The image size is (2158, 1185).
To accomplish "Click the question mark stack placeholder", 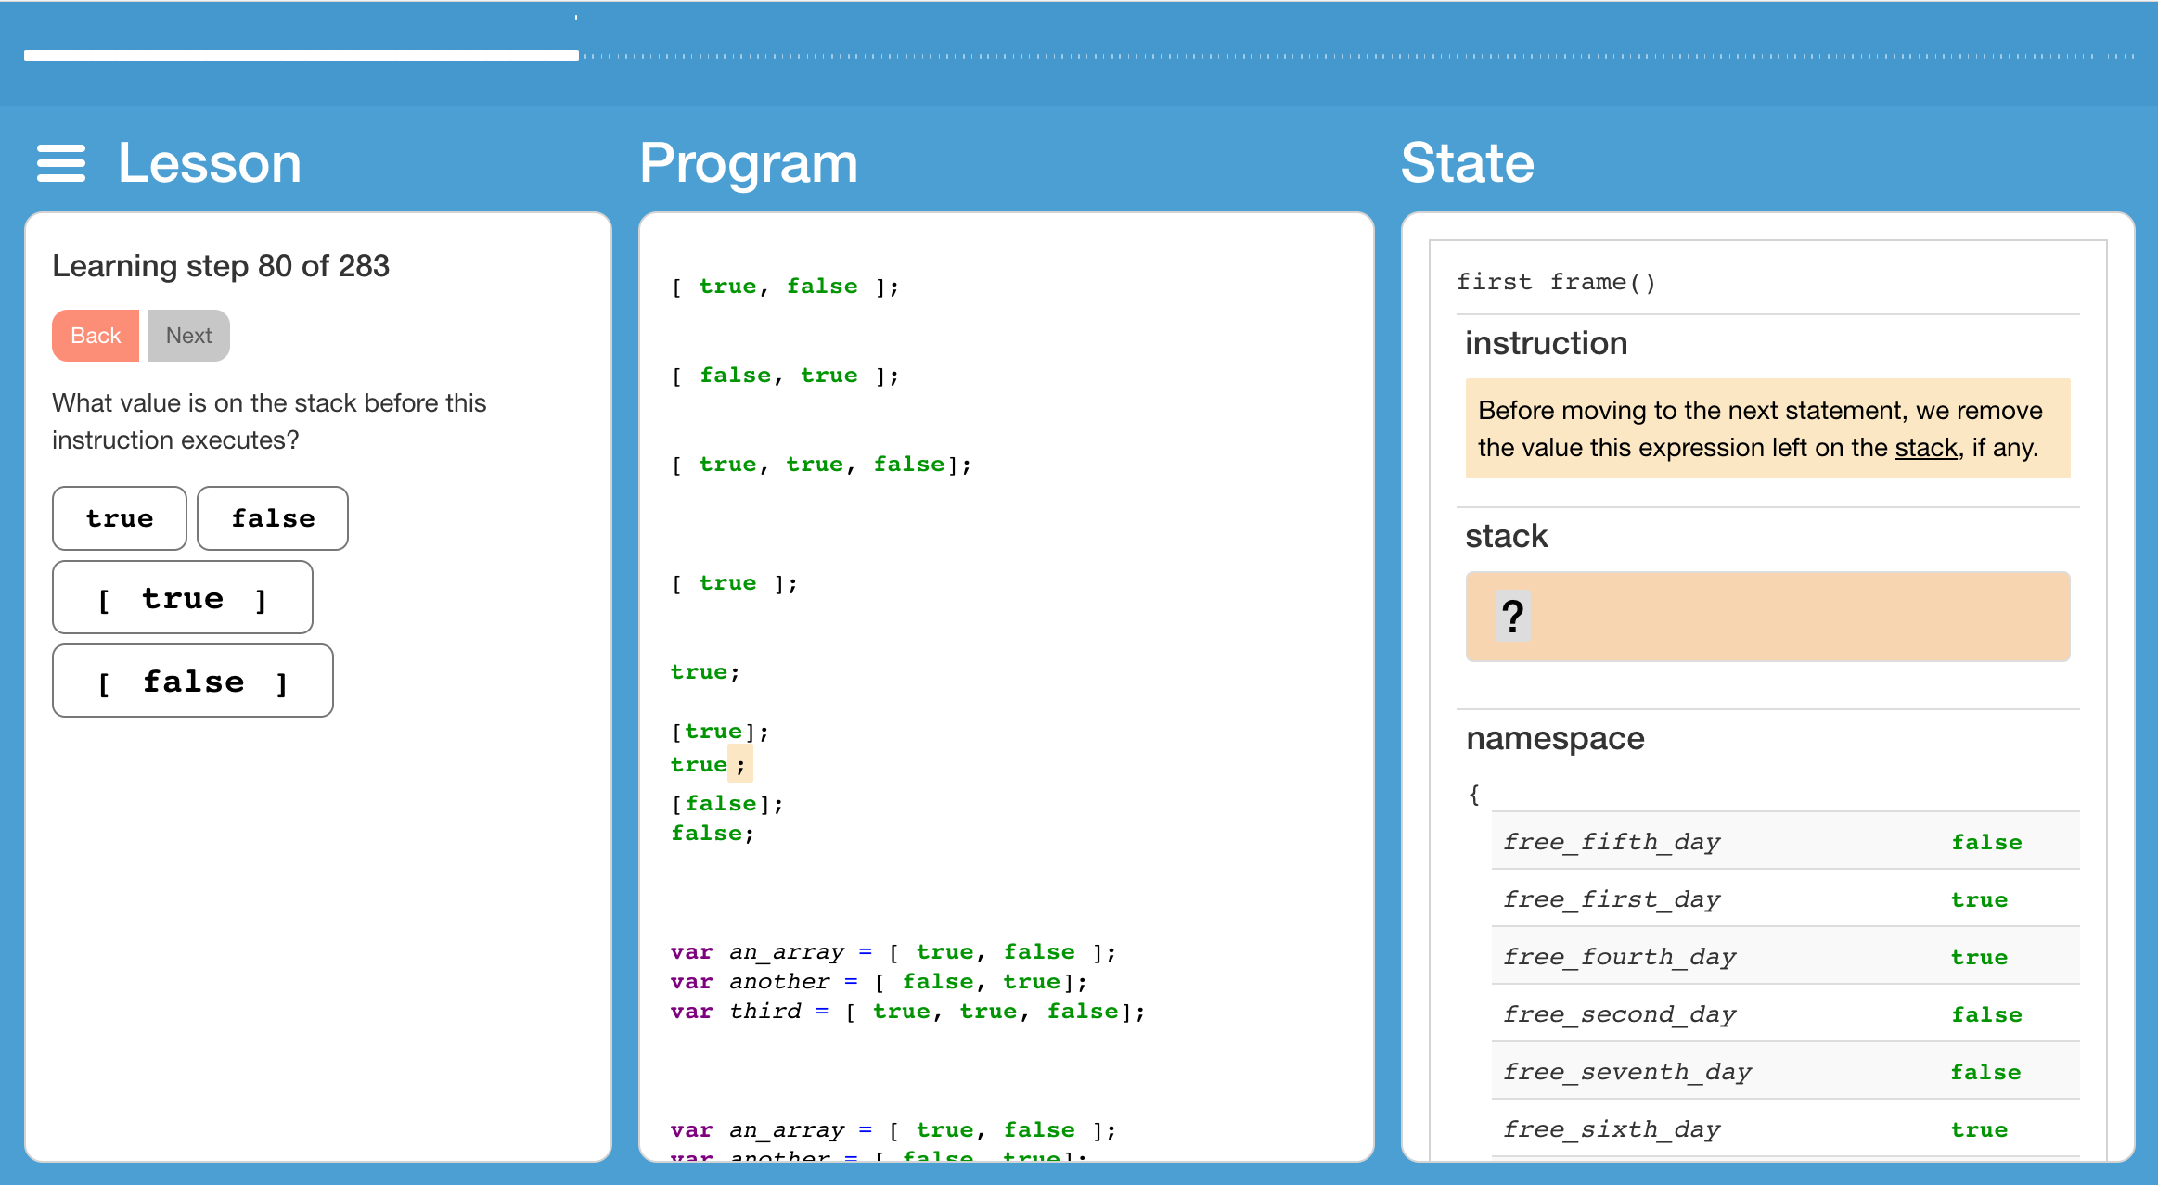I will (x=1512, y=617).
